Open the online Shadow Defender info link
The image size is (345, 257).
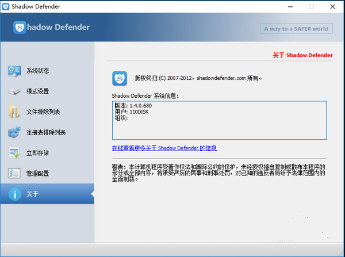[164, 148]
